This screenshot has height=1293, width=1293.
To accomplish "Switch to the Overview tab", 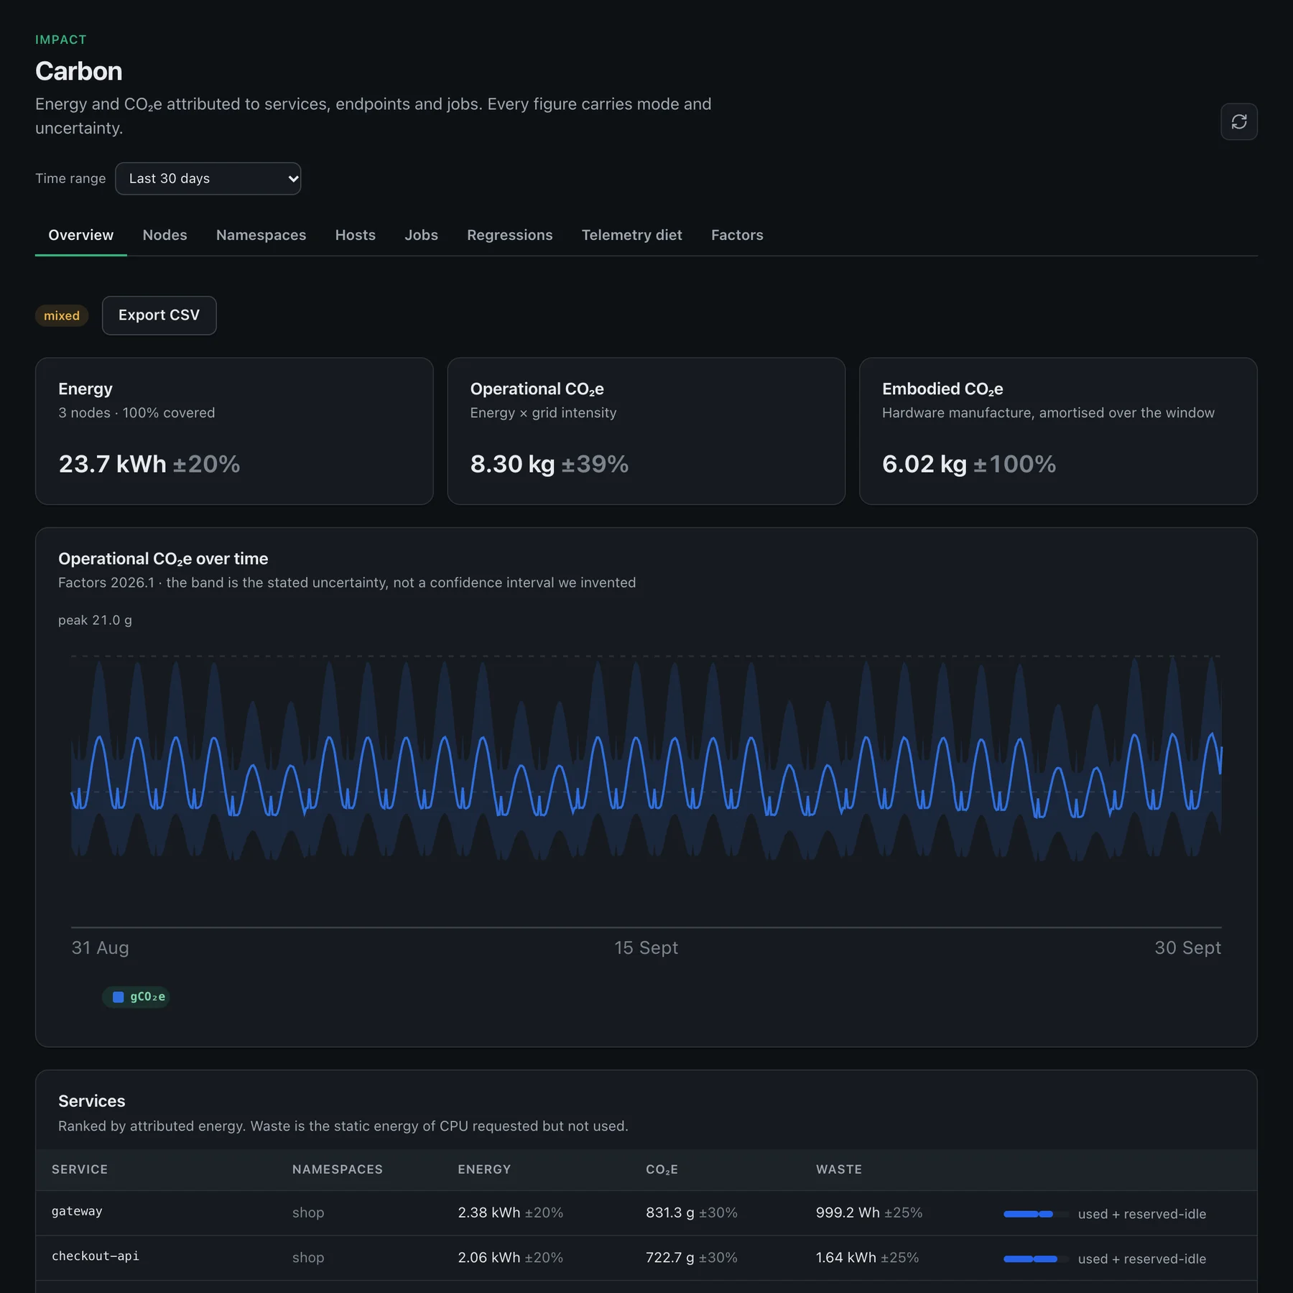I will (x=80, y=235).
